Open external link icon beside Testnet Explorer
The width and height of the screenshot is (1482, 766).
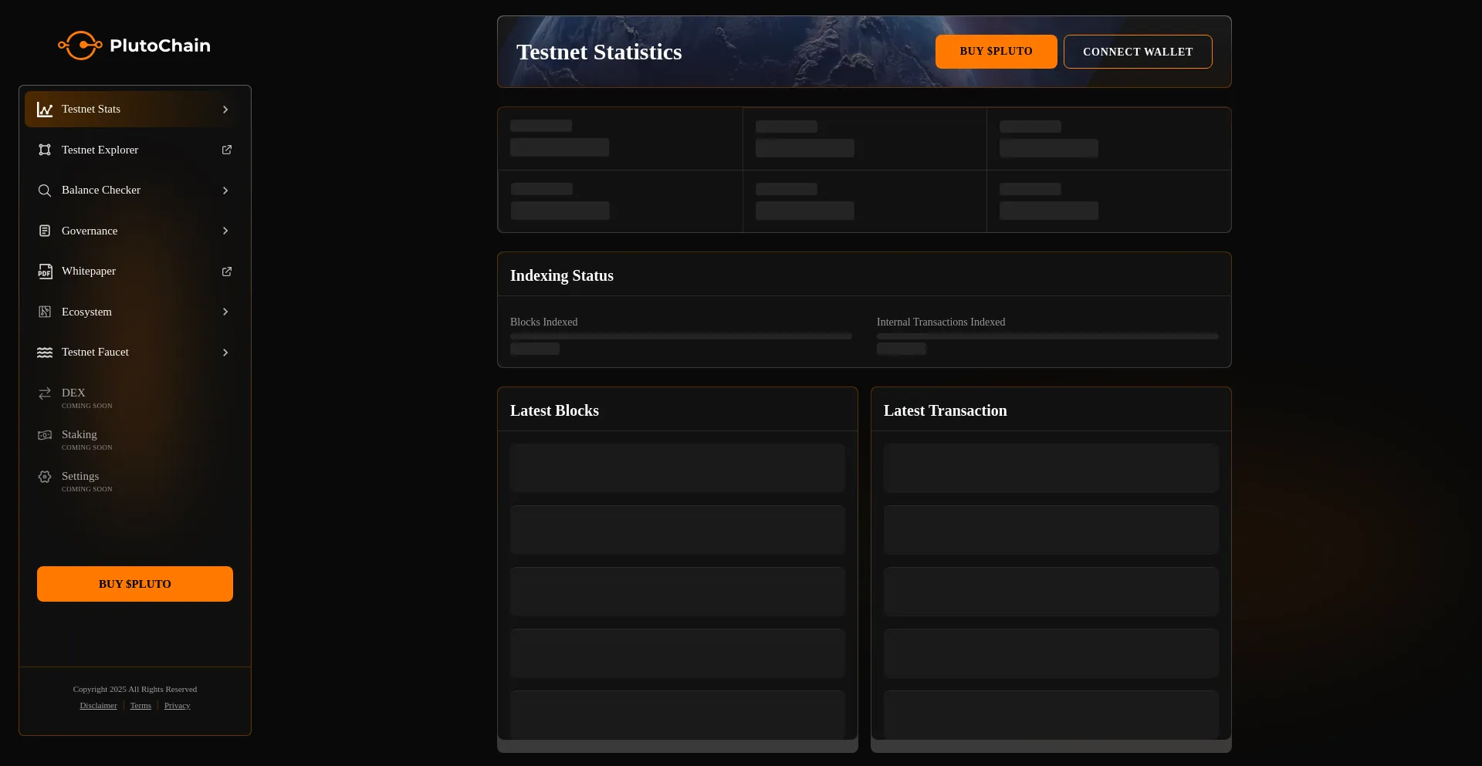click(227, 150)
